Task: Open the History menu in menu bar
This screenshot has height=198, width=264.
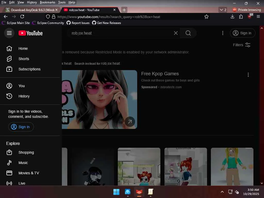Action: pos(32,2)
